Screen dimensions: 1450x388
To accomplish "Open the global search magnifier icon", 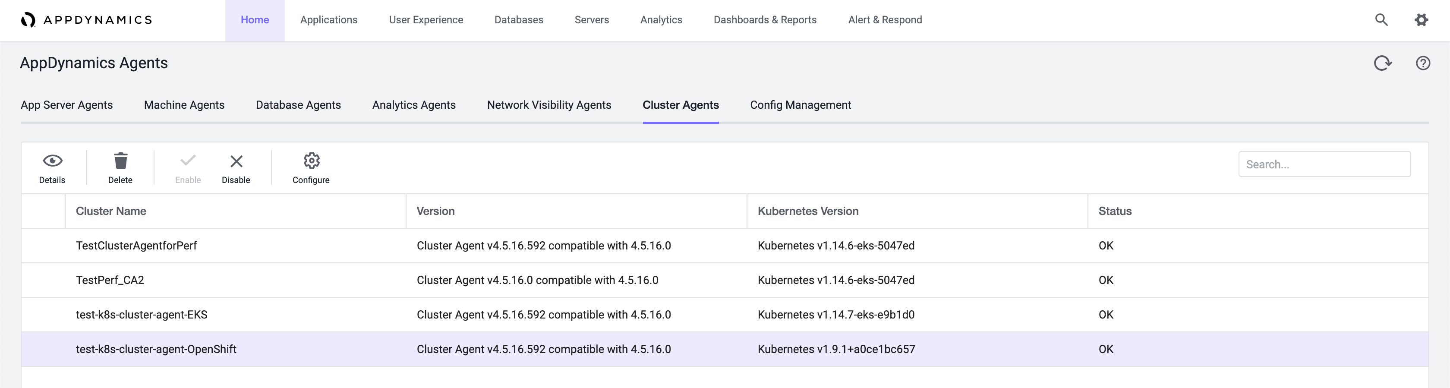I will 1381,20.
